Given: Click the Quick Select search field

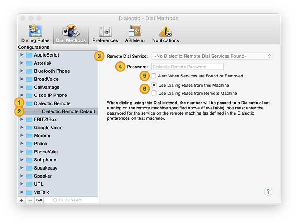Looking at the screenshot, I should coord(71,200).
